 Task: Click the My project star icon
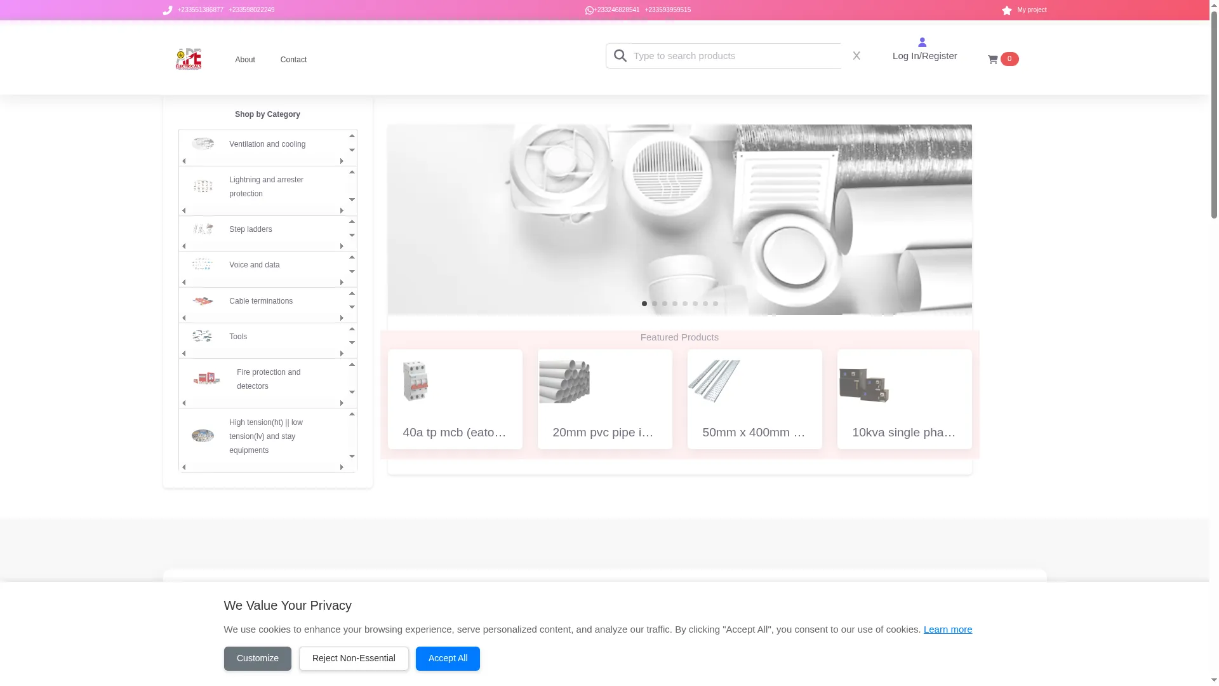point(1007,10)
